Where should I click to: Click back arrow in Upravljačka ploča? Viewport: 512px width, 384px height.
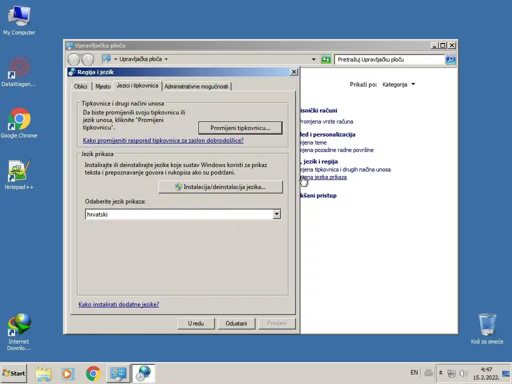tap(74, 59)
